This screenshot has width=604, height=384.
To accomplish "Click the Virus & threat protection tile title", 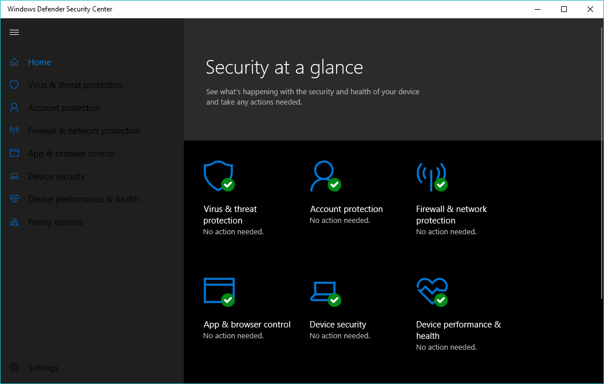I will coord(230,215).
